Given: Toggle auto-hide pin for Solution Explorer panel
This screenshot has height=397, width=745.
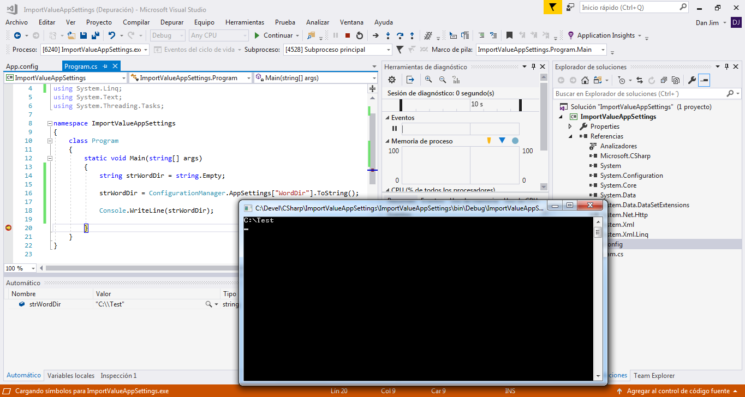Looking at the screenshot, I should click(x=727, y=67).
